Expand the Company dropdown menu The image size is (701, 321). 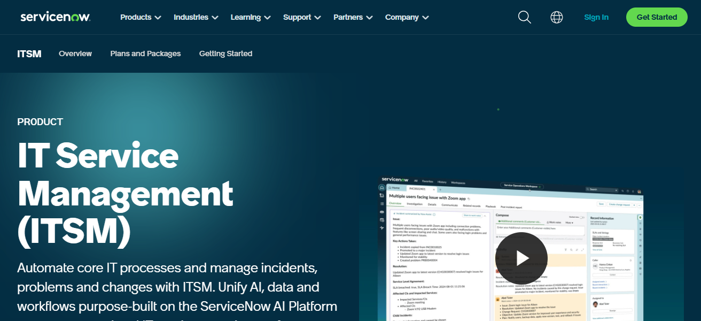coord(407,17)
